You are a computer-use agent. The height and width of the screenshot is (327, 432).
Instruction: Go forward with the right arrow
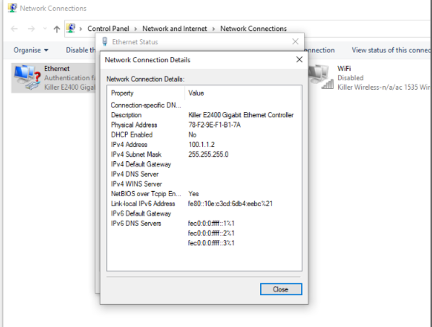[31, 29]
